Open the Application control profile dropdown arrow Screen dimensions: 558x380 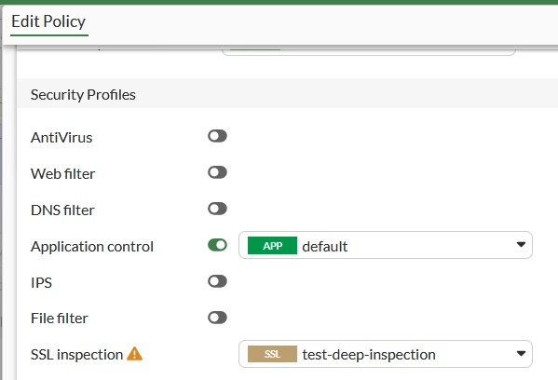point(521,245)
